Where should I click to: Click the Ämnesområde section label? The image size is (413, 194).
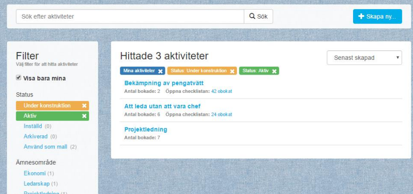36,163
